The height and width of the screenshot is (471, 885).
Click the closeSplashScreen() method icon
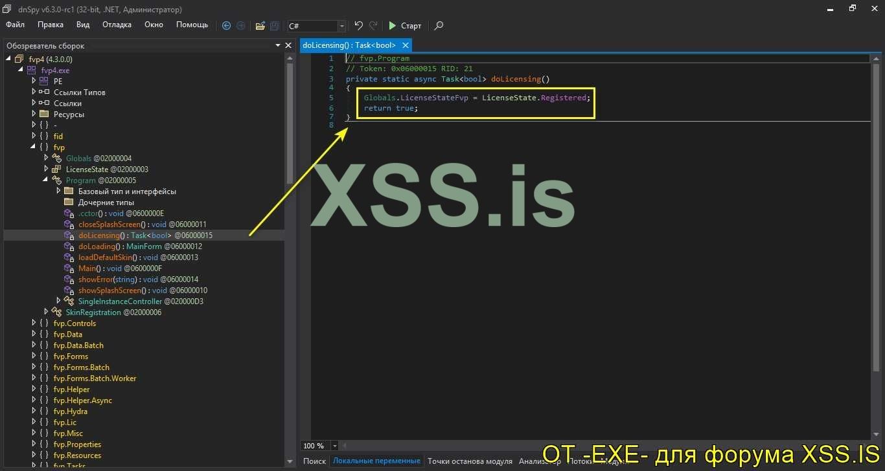pos(68,225)
